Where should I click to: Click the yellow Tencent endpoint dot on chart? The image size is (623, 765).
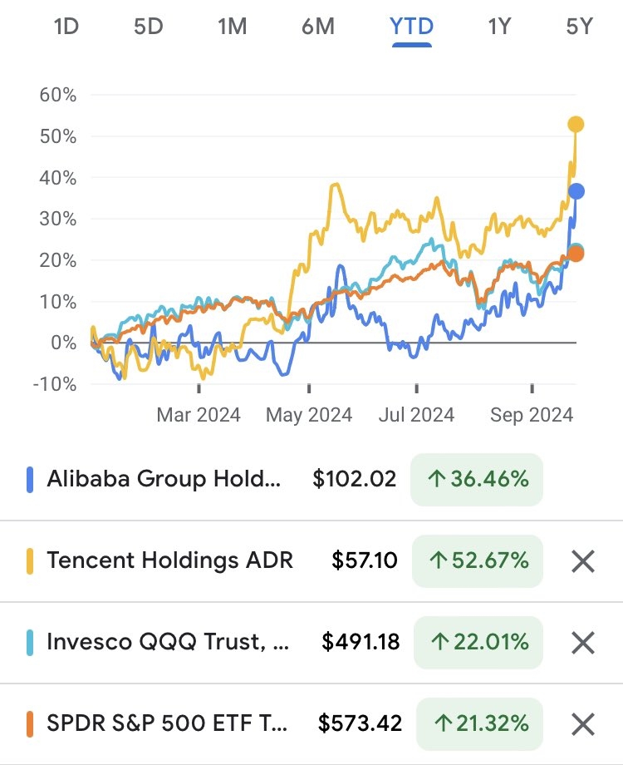coord(576,125)
